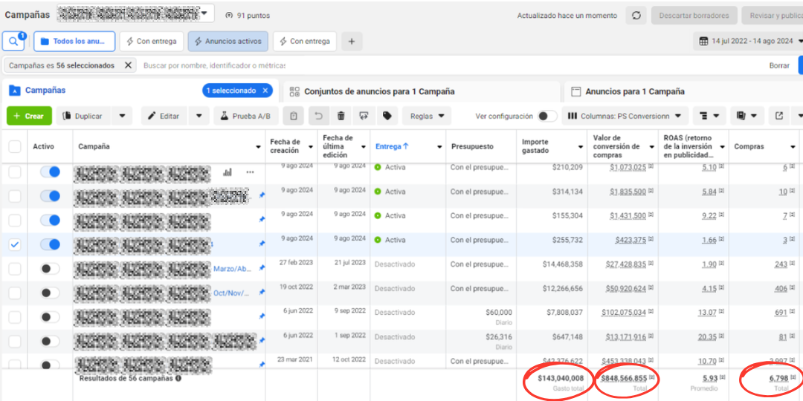This screenshot has height=401, width=803.
Task: Delete selected campaign with the trash icon
Action: point(341,116)
